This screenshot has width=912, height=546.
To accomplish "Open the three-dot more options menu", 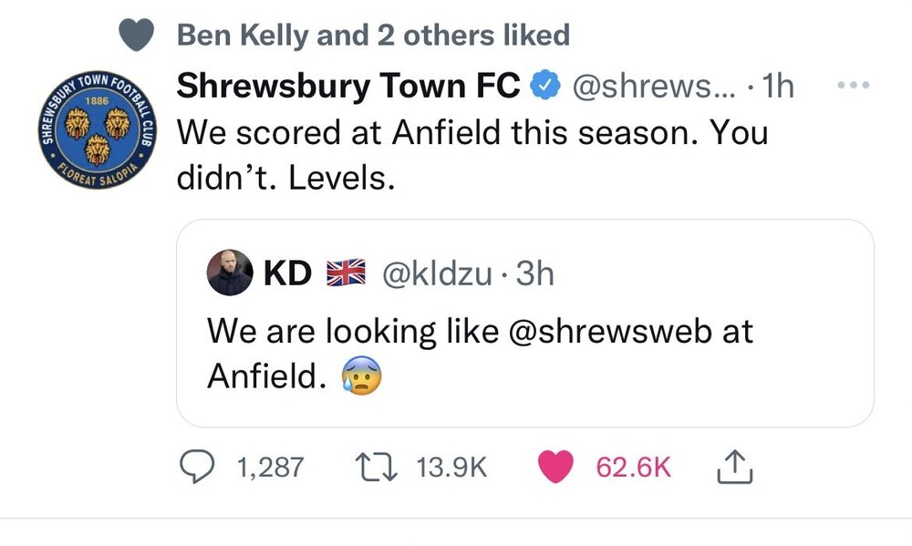I will pos(854,87).
